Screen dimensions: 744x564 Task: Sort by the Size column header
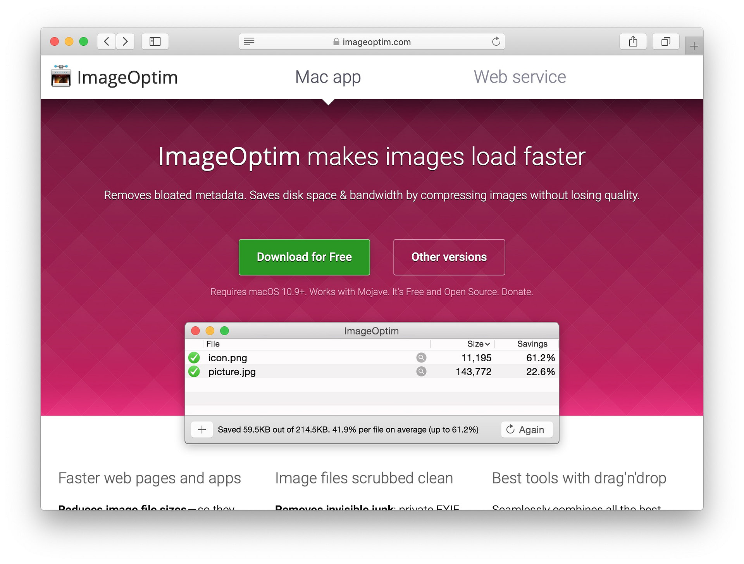(x=479, y=344)
